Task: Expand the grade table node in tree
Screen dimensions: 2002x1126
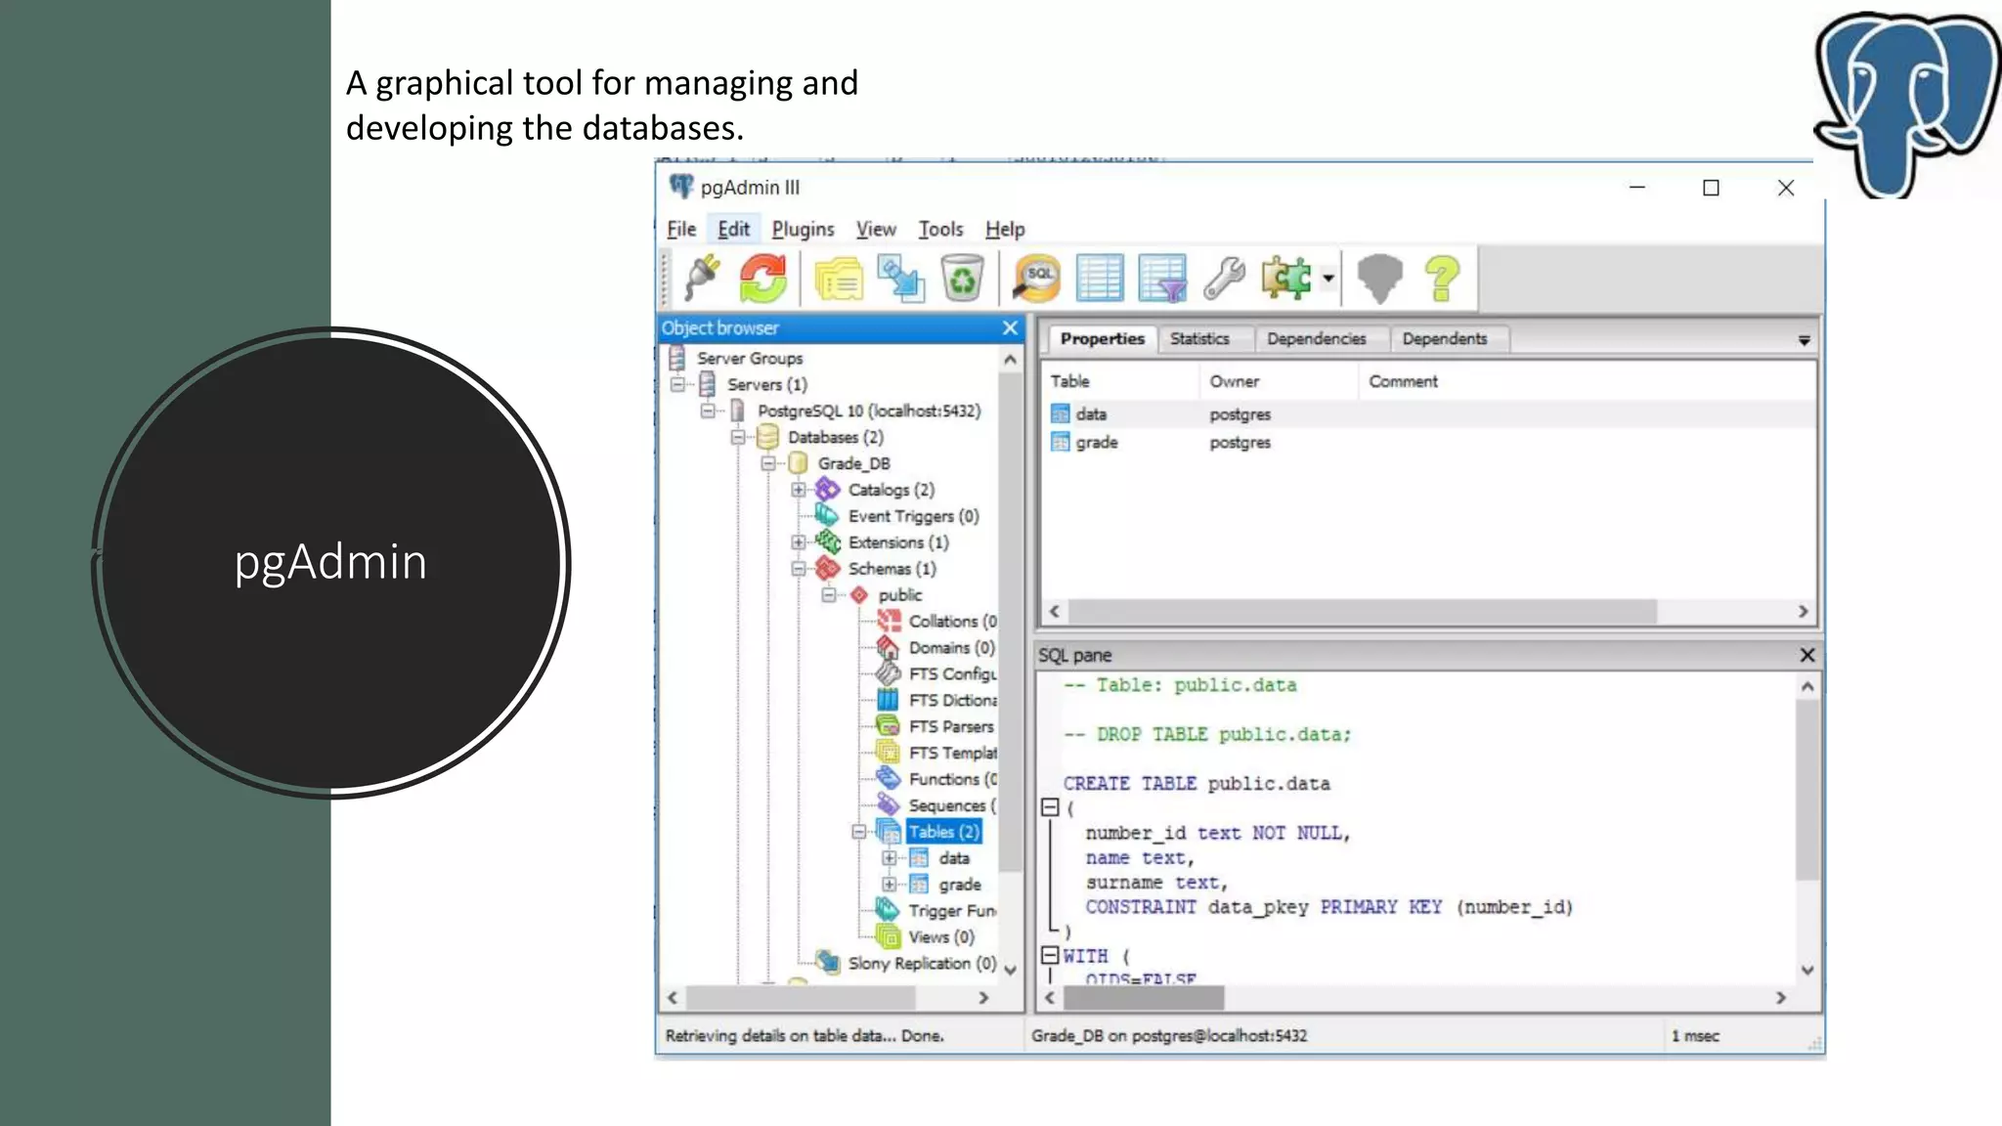Action: tap(889, 885)
